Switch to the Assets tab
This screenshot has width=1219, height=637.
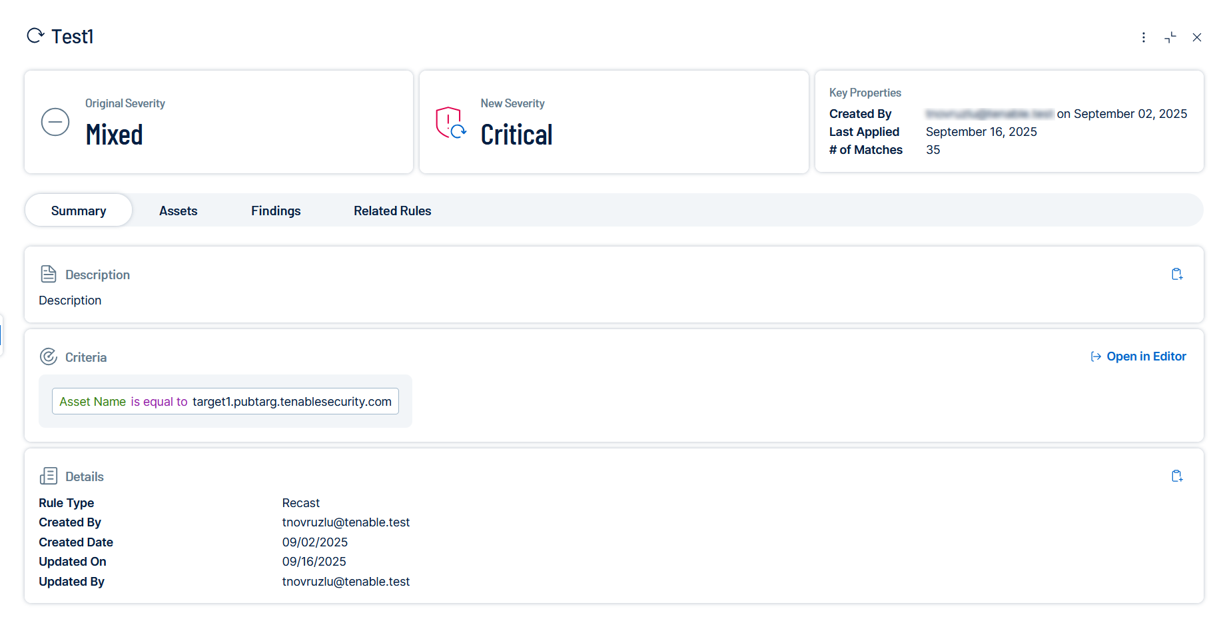click(x=178, y=211)
